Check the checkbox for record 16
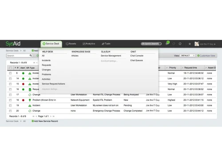Image resolution: width=222 pixels, height=167 pixels. pos(10,90)
